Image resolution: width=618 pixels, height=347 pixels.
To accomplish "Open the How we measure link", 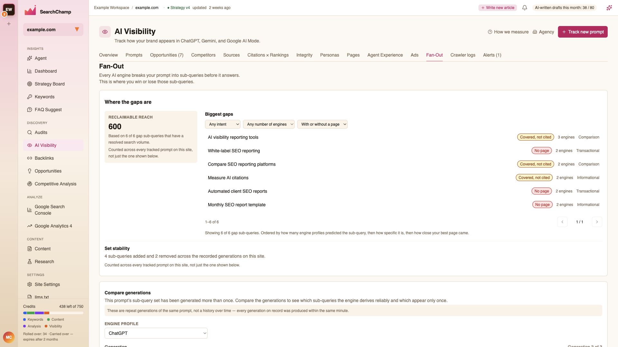I will tap(508, 32).
